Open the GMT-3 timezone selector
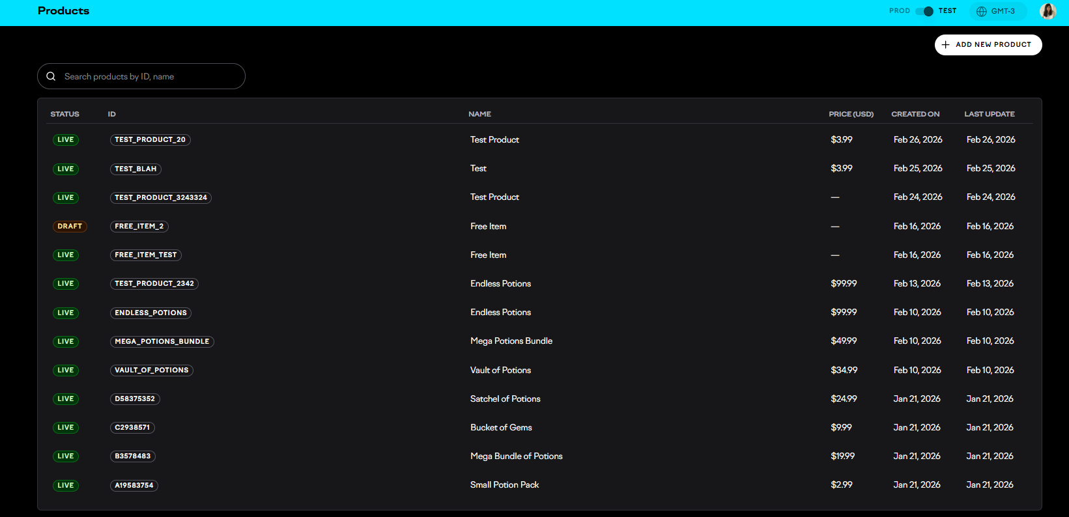 [997, 11]
